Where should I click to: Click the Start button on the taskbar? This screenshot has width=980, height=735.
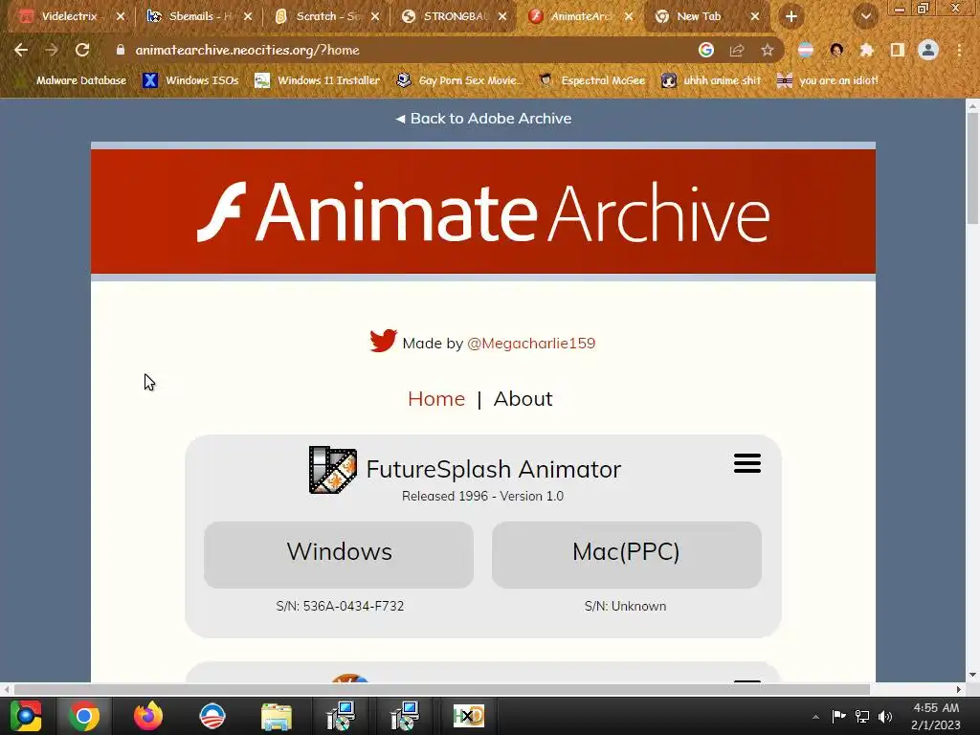click(x=26, y=716)
